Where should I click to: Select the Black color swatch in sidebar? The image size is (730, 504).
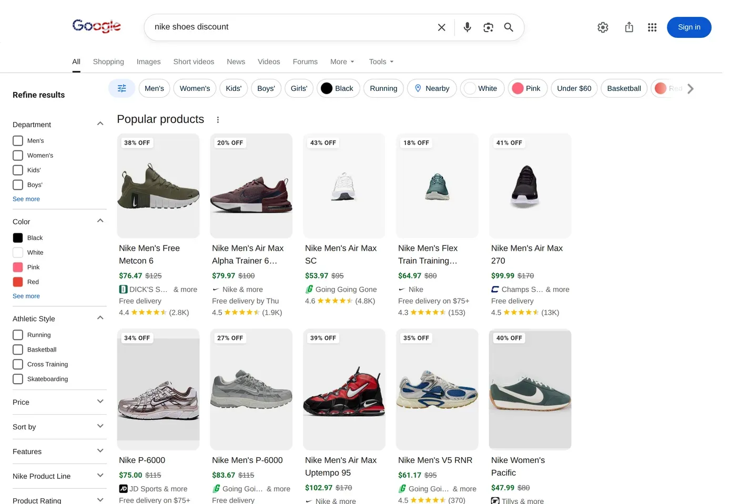pyautogui.click(x=18, y=238)
